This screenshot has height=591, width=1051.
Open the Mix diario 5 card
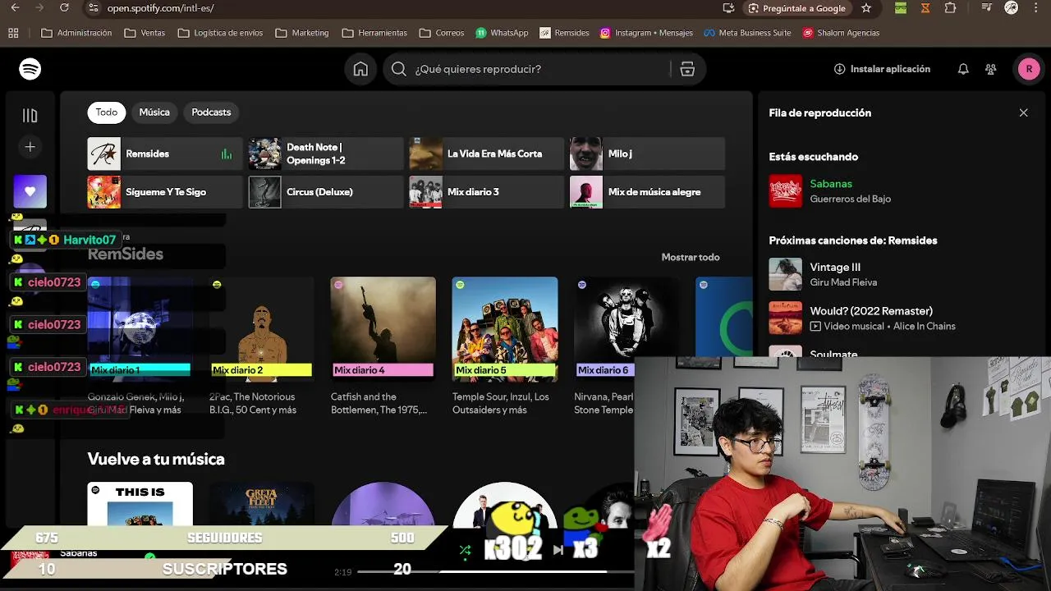(x=504, y=345)
